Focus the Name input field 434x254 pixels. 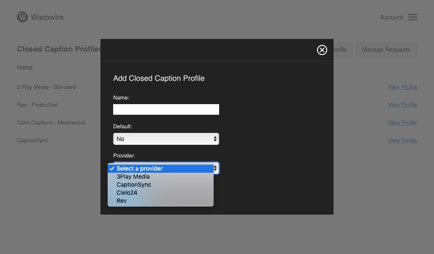click(166, 110)
